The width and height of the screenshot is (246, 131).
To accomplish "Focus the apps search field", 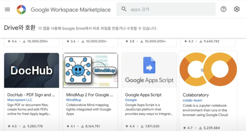I will click(166, 9).
